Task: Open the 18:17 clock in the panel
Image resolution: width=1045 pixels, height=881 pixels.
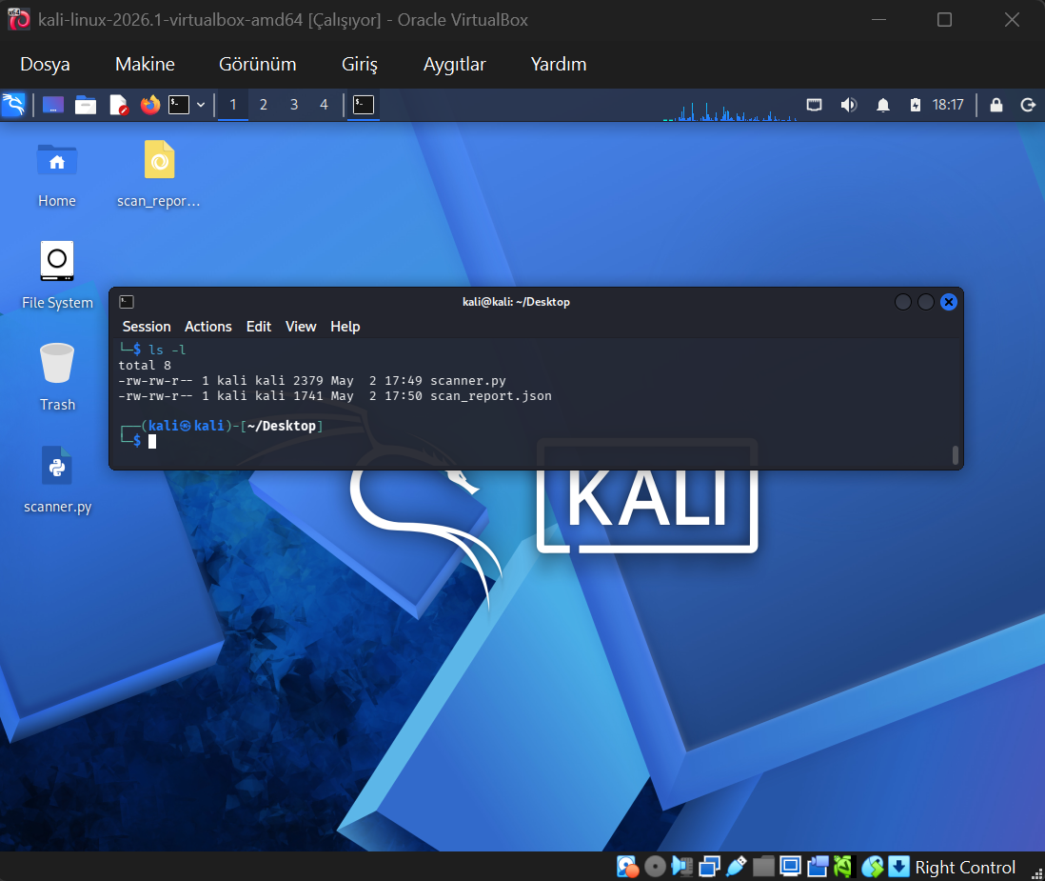Action: [x=948, y=105]
